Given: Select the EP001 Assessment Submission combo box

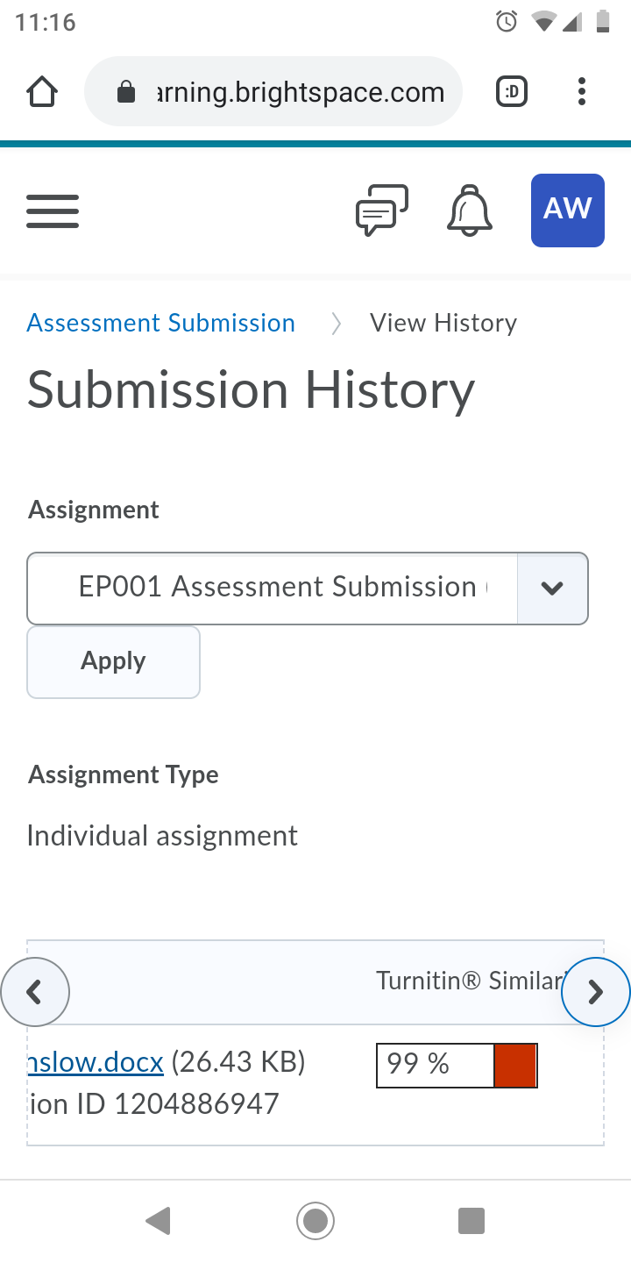Looking at the screenshot, I should [308, 589].
